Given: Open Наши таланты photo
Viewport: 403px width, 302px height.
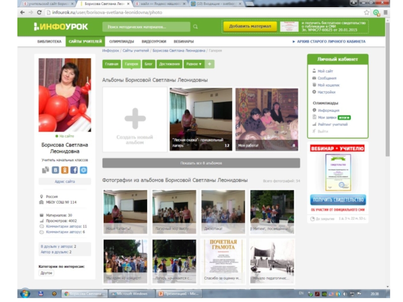Looking at the screenshot, I should click(125, 212).
